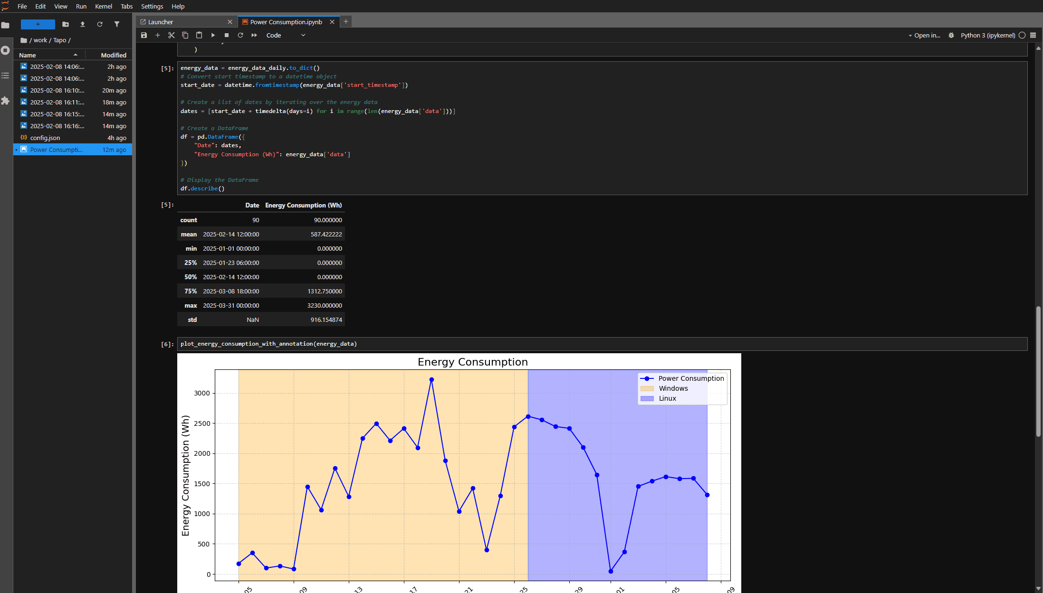Click the Windows legend color swatch in chart
The height and width of the screenshot is (593, 1043).
click(x=647, y=388)
